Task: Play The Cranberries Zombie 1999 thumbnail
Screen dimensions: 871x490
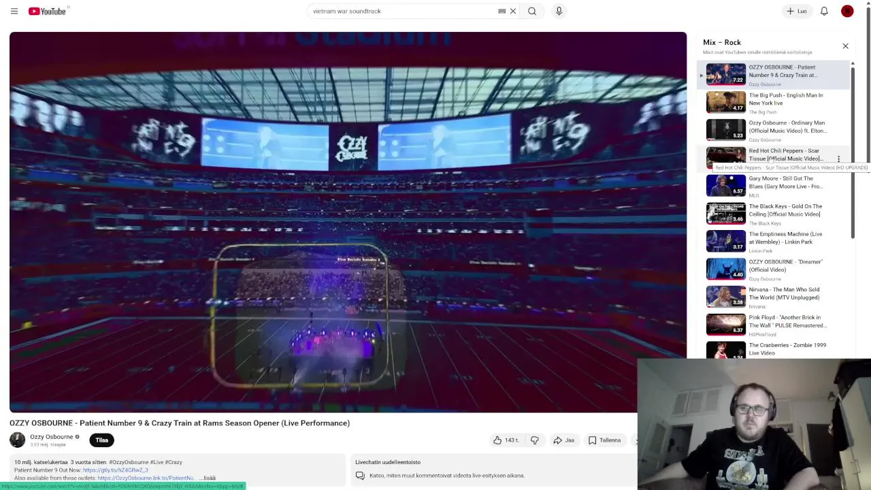Action: coord(725,350)
